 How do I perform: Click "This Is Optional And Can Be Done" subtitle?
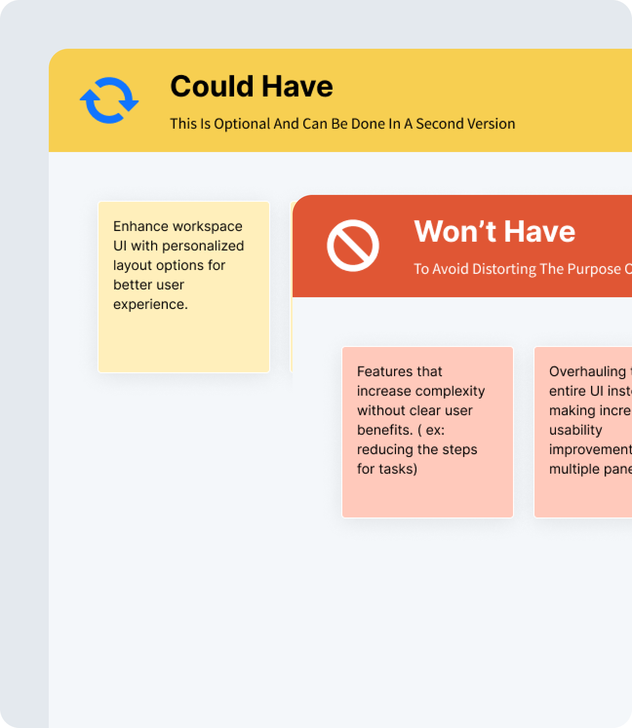(342, 124)
